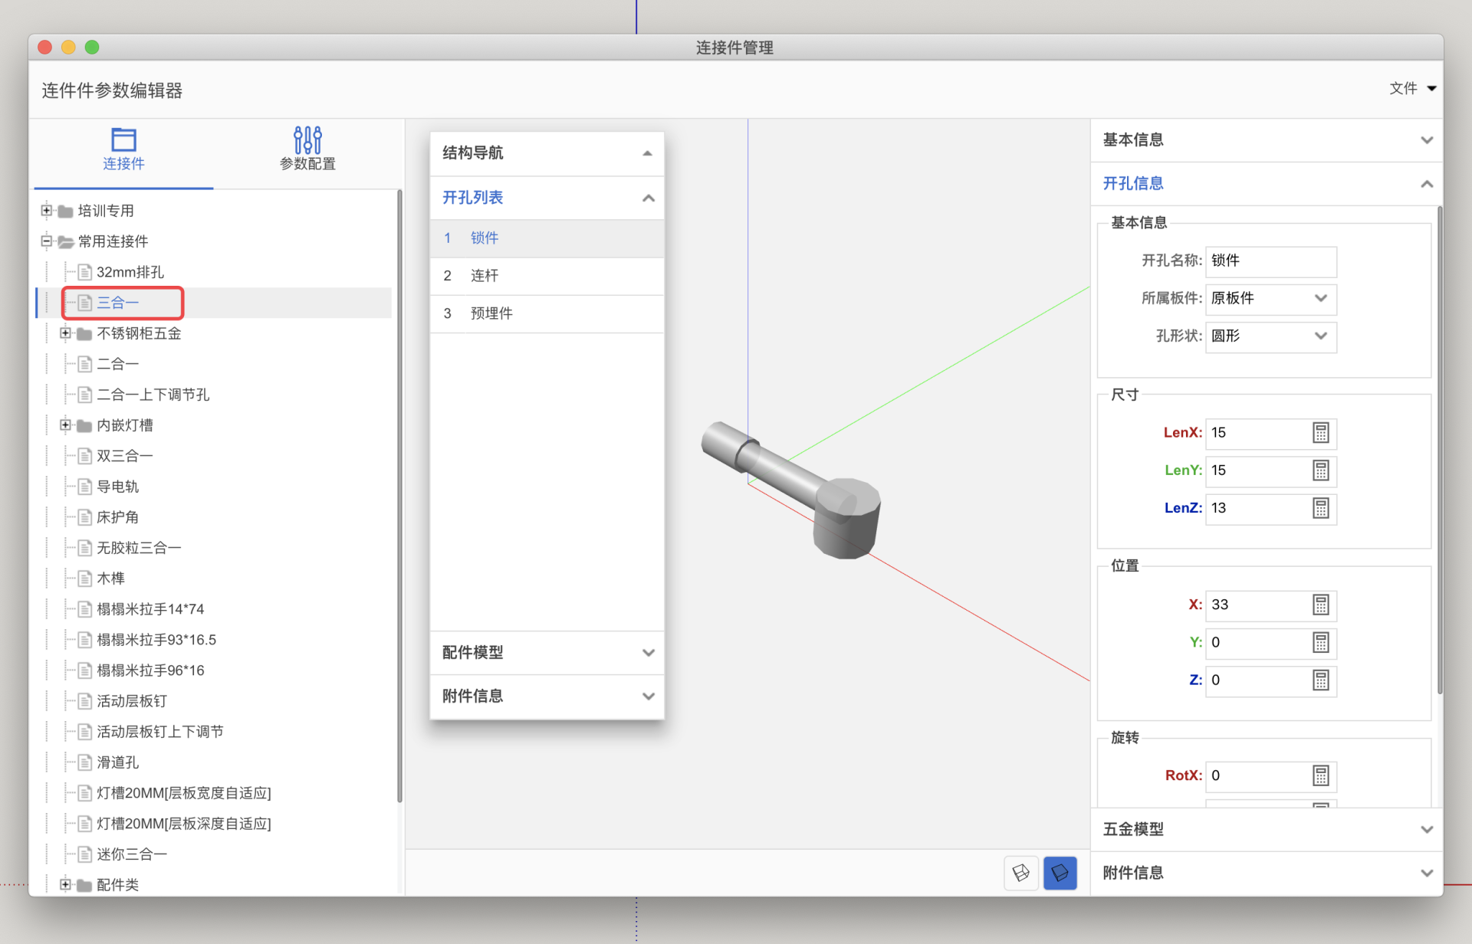Expand the 培训专用 folder node

(x=47, y=210)
